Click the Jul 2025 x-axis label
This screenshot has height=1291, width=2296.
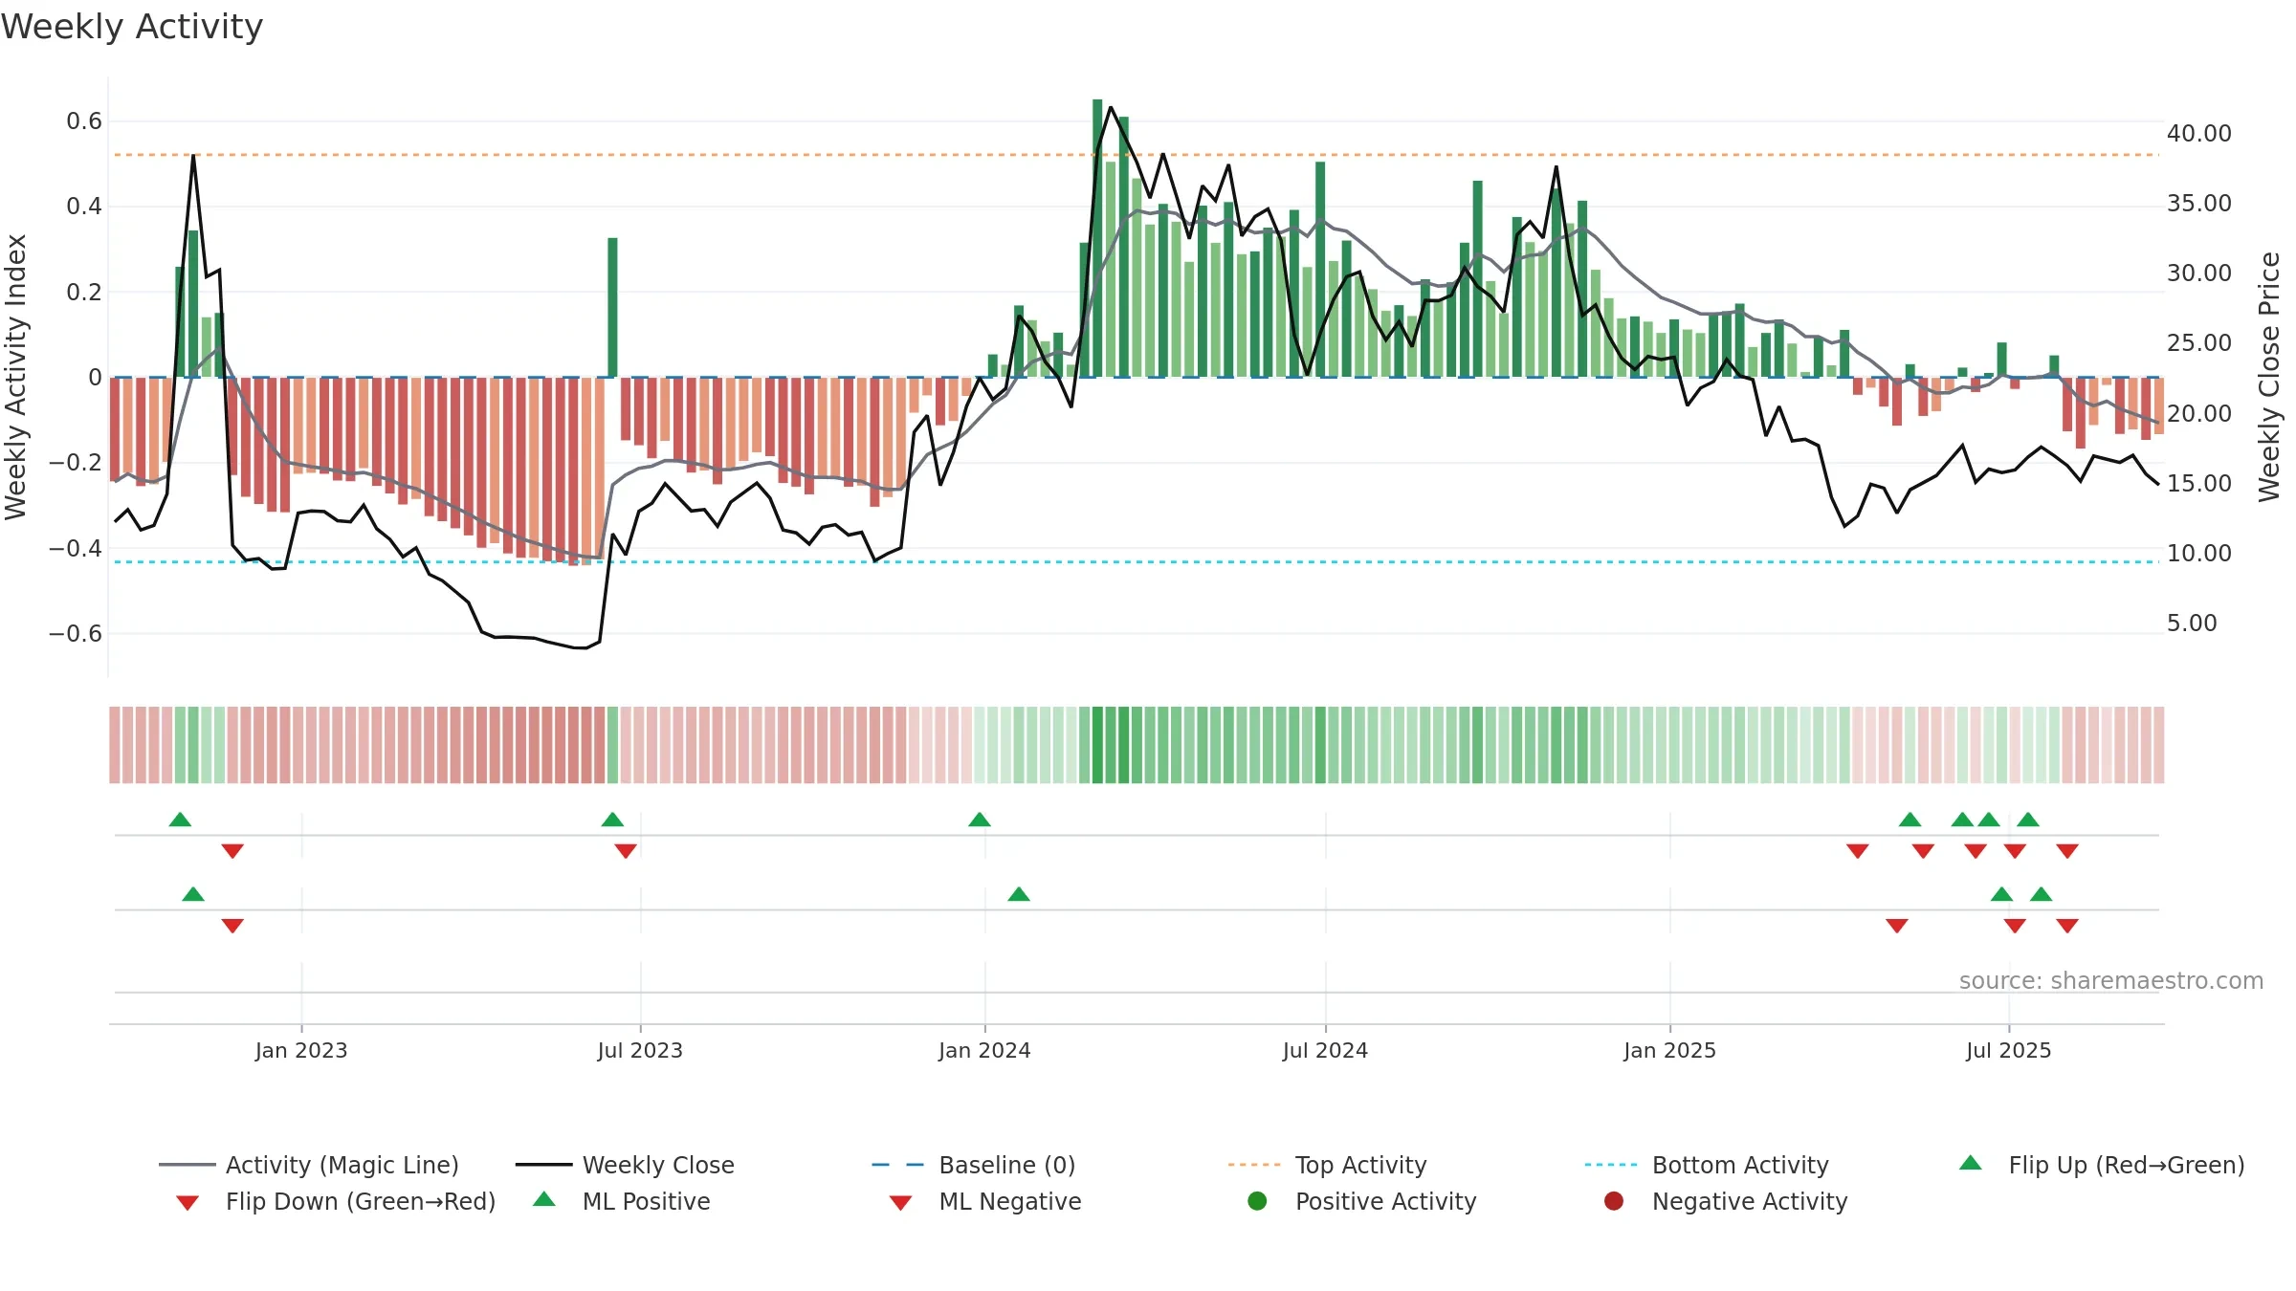[x=2009, y=1050]
